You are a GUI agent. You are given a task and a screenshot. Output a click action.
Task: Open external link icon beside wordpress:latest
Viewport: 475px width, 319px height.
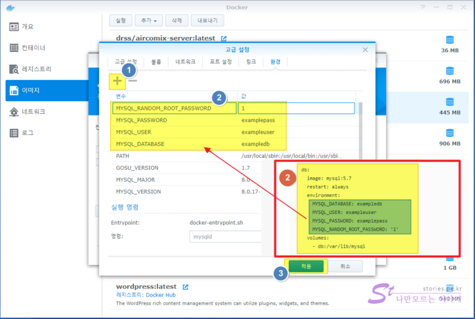185,287
